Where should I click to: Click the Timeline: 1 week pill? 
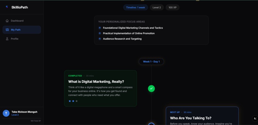pos(136,7)
